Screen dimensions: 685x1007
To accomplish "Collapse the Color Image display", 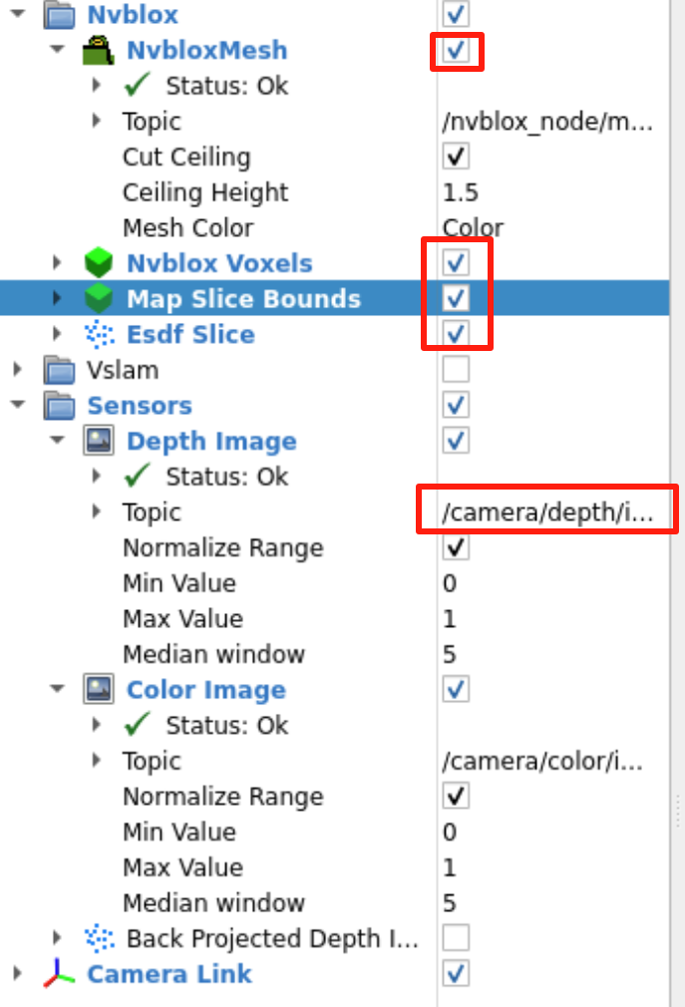I will (x=57, y=690).
